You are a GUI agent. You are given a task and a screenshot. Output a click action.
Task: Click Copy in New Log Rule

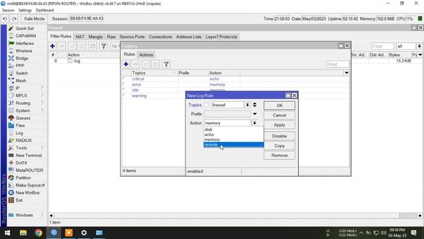point(280,146)
